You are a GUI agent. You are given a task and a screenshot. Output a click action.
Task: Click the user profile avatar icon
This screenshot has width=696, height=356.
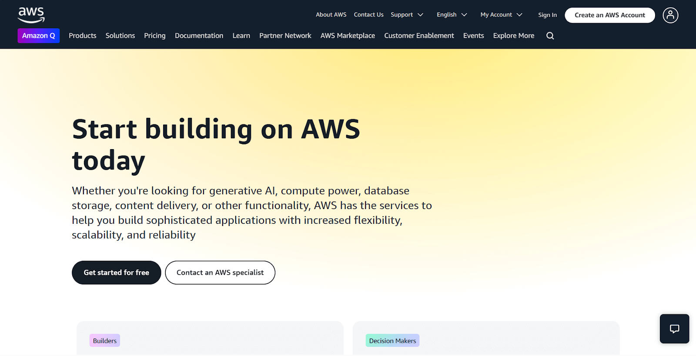coord(670,15)
